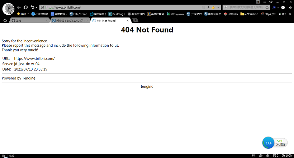Image resolution: width=294 pixels, height=158 pixels.
Task: Click the 100% page zoom control
Action: [287, 156]
